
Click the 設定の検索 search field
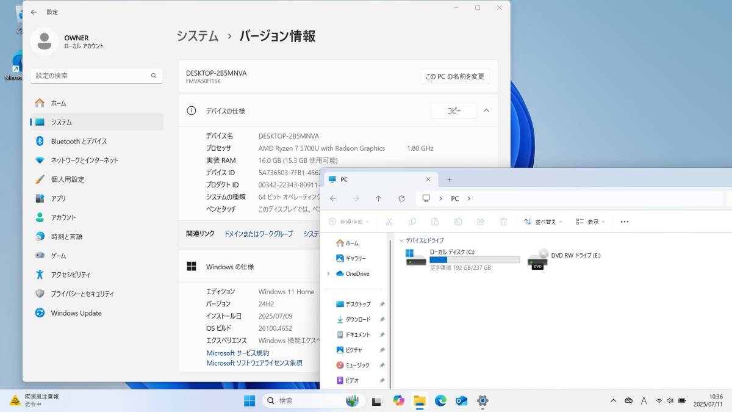point(91,76)
